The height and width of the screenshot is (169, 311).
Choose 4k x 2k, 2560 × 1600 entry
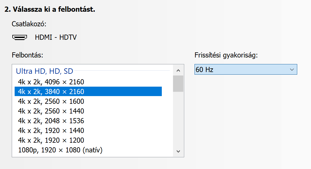(x=51, y=102)
